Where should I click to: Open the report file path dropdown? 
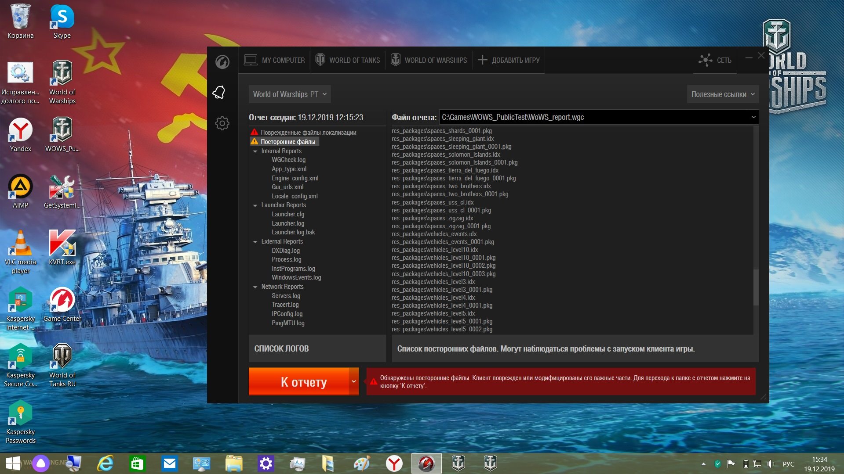tap(753, 117)
